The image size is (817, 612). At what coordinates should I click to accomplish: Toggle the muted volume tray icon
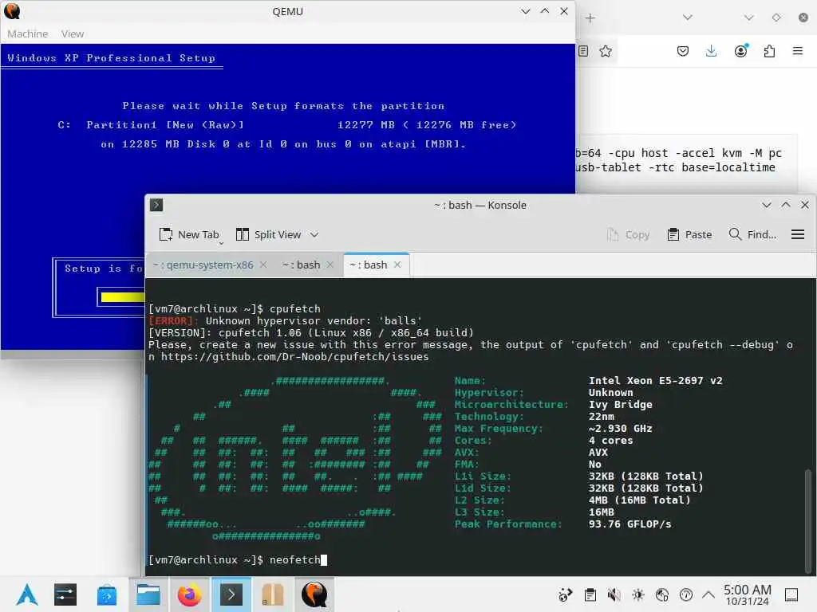(x=614, y=594)
